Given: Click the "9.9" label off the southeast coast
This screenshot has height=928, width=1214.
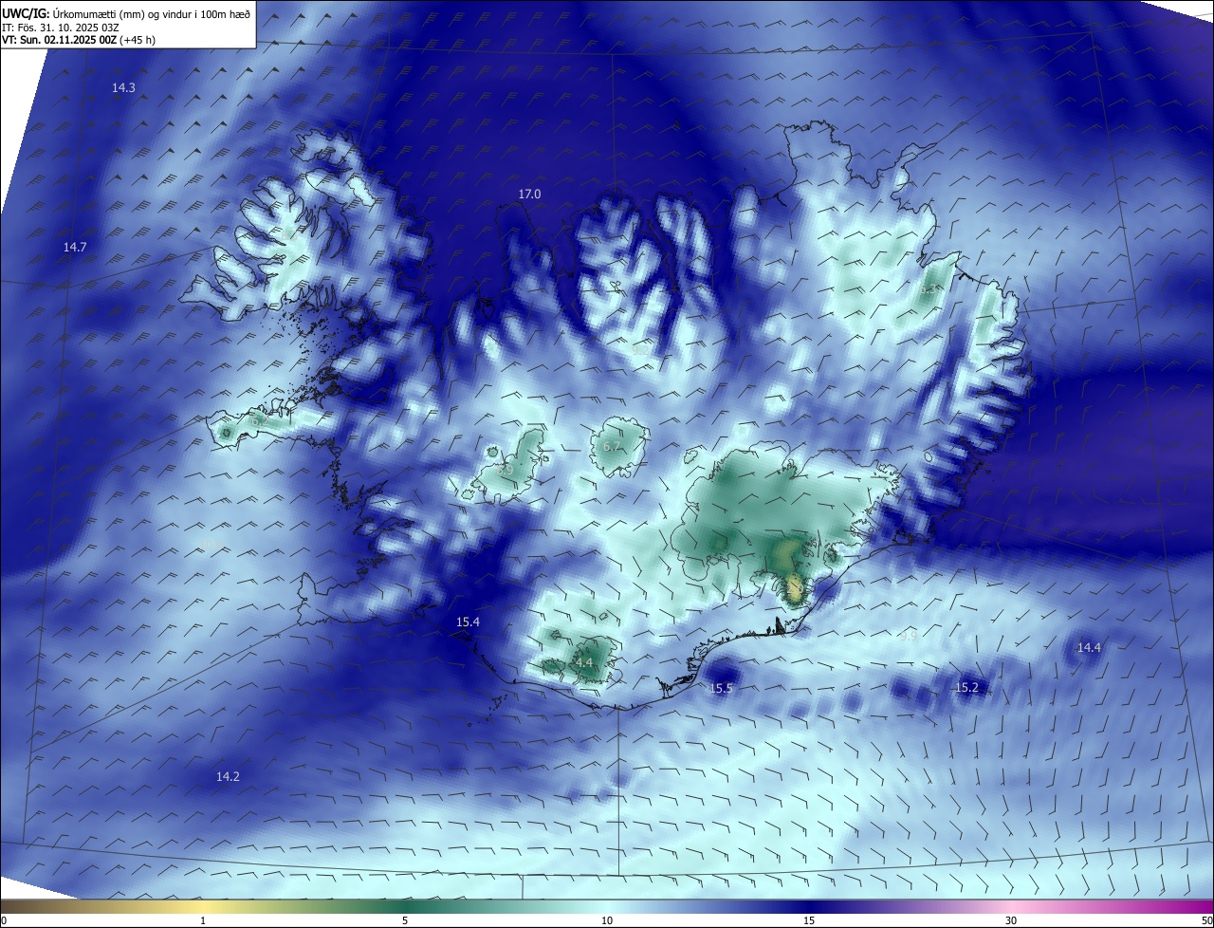Looking at the screenshot, I should pyautogui.click(x=908, y=636).
